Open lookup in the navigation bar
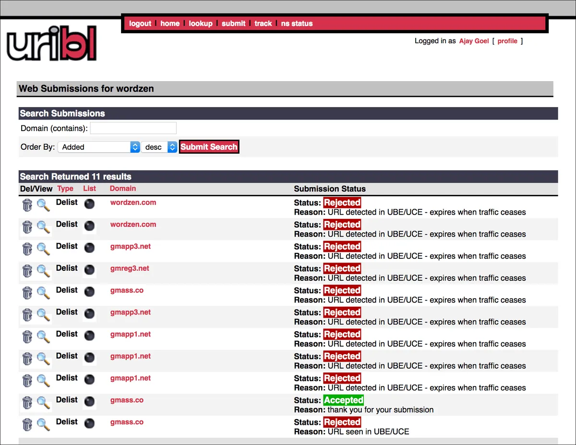Image resolution: width=576 pixels, height=445 pixels. tap(201, 23)
